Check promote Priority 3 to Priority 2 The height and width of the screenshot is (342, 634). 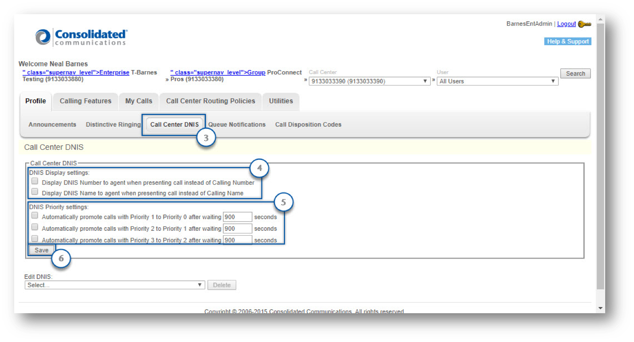tap(35, 239)
